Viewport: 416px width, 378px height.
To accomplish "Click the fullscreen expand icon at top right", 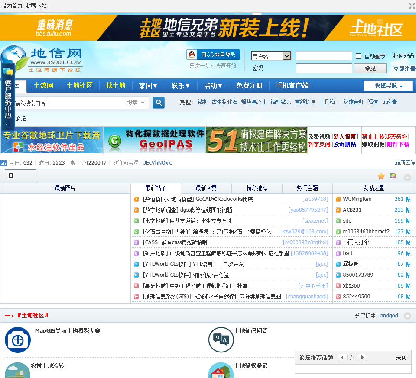I will pyautogui.click(x=412, y=6).
